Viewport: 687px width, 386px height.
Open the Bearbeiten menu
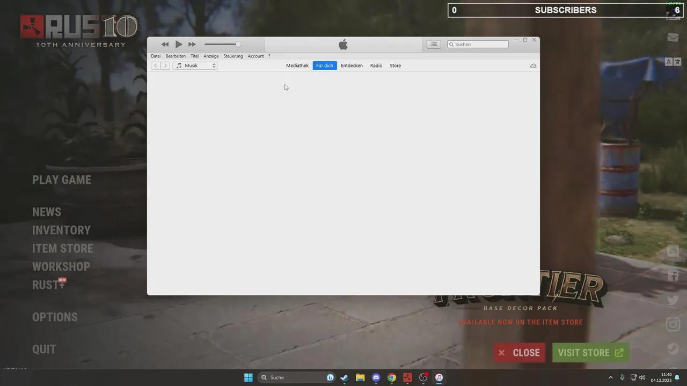(176, 56)
